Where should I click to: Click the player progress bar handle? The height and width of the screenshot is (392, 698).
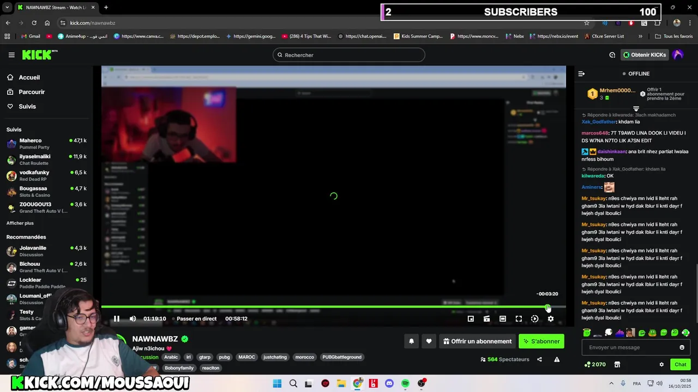[547, 307]
